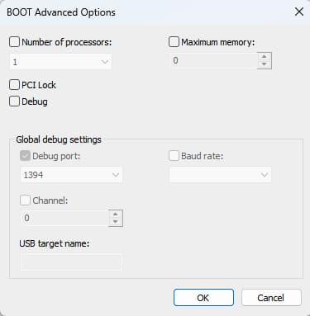Image resolution: width=310 pixels, height=316 pixels.
Task: Enable the Number of processors checkbox
Action: tap(14, 42)
